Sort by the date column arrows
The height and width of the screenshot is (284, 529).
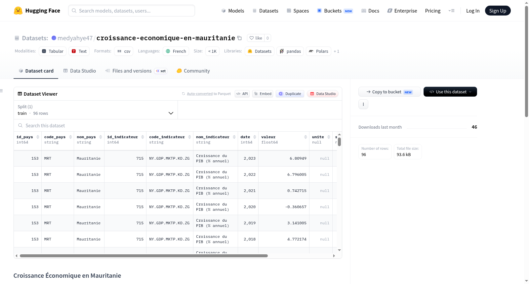tap(255, 137)
